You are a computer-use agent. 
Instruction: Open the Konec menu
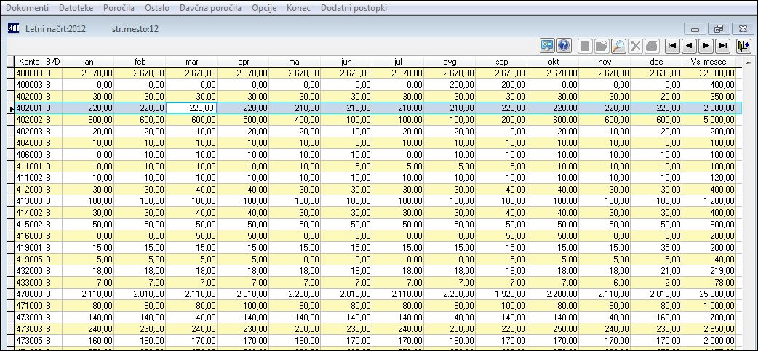(298, 8)
